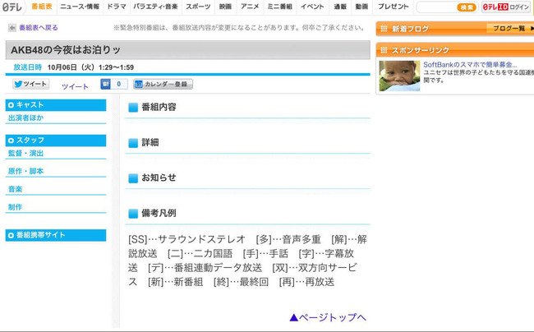This screenshot has height=332, width=534.
Task: Click the blue B! Hatena bookmark icon
Action: (105, 84)
